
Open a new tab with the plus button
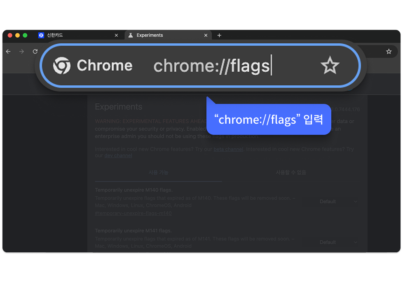(x=219, y=35)
